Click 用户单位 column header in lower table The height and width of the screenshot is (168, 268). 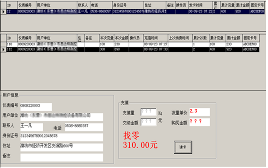point(57,38)
